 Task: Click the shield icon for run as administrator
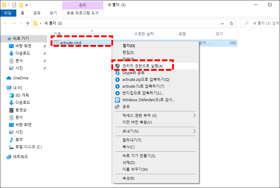(x=117, y=66)
